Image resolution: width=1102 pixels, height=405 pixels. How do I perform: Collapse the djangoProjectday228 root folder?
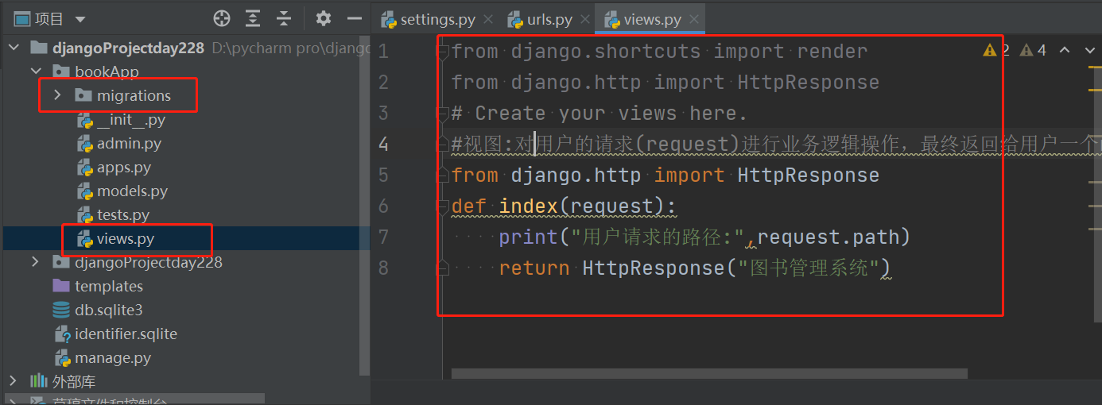pos(13,48)
